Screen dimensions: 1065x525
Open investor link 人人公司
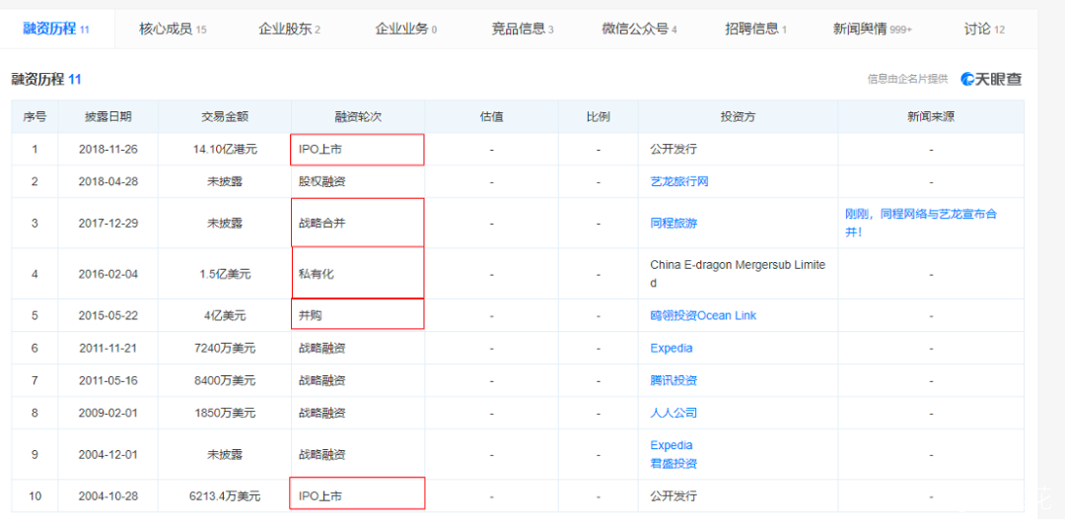[674, 413]
